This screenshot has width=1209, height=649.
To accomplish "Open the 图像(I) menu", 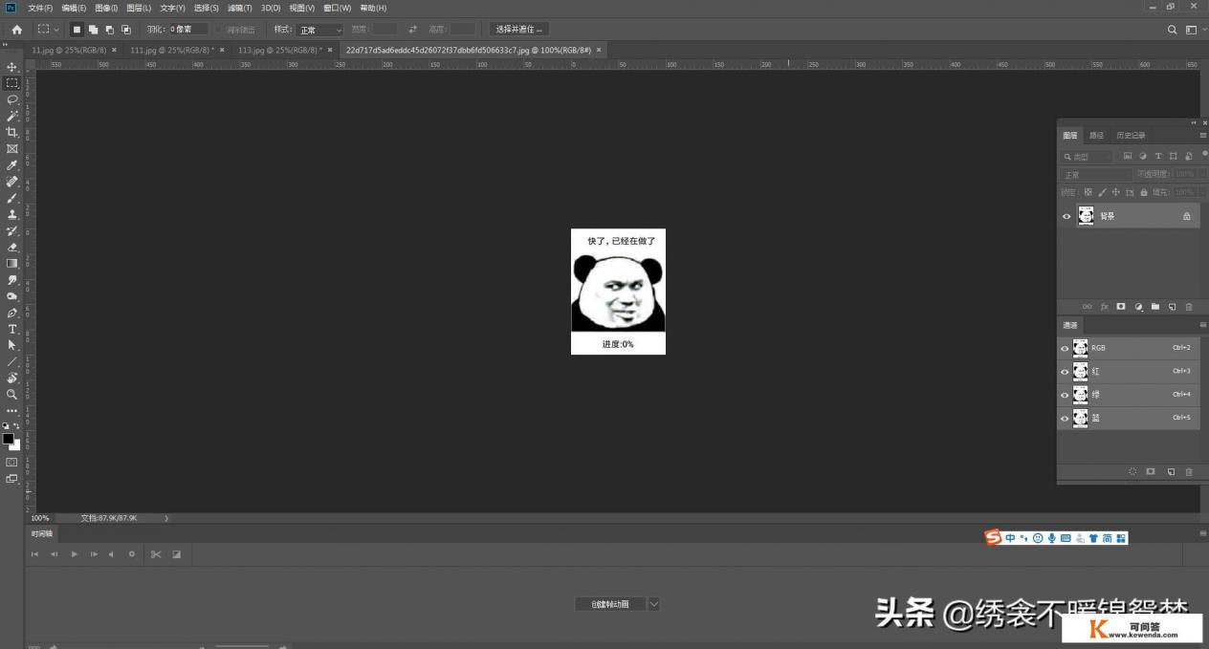I will pyautogui.click(x=106, y=8).
